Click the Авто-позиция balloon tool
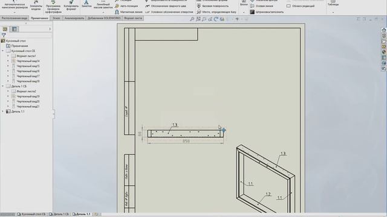Viewport: 387px width, 217px height. 126,6
